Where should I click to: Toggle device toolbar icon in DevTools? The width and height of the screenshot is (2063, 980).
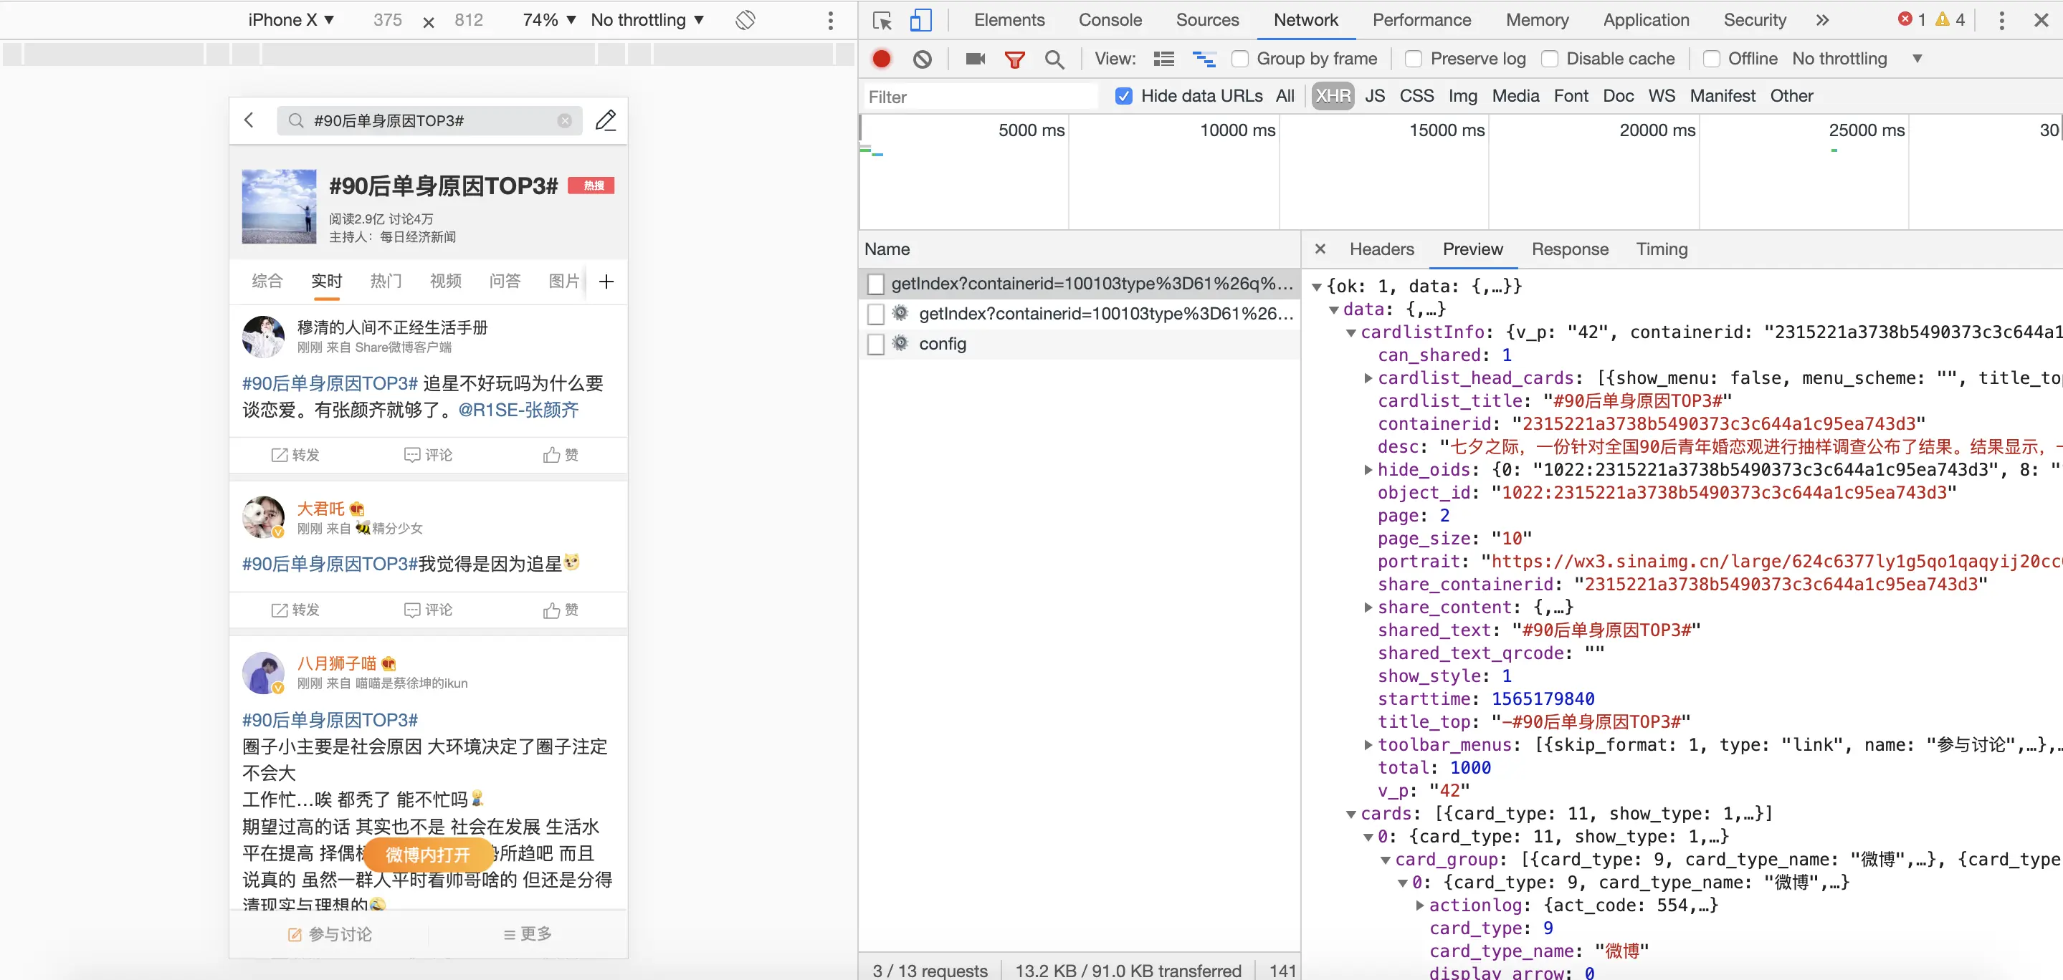pyautogui.click(x=920, y=20)
